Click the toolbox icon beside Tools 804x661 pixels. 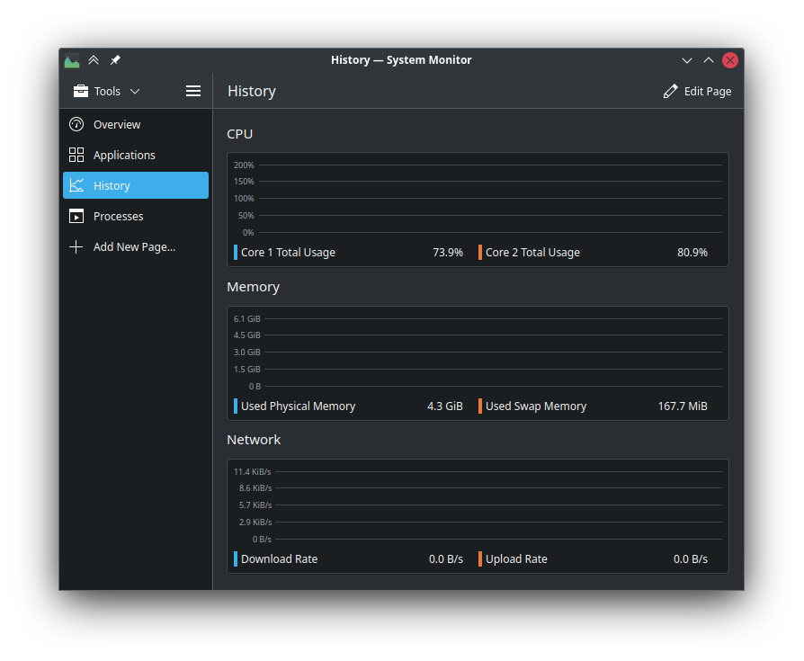[x=81, y=91]
